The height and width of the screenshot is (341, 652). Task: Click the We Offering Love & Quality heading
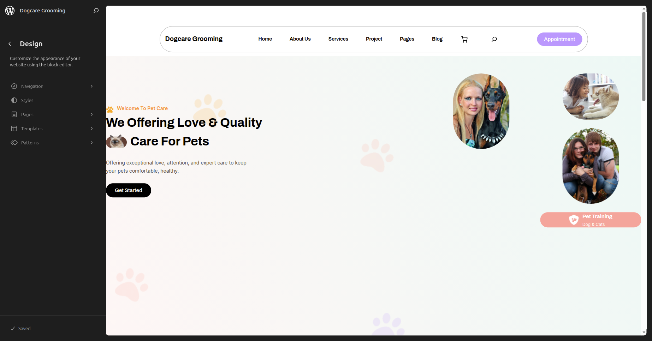coord(184,122)
